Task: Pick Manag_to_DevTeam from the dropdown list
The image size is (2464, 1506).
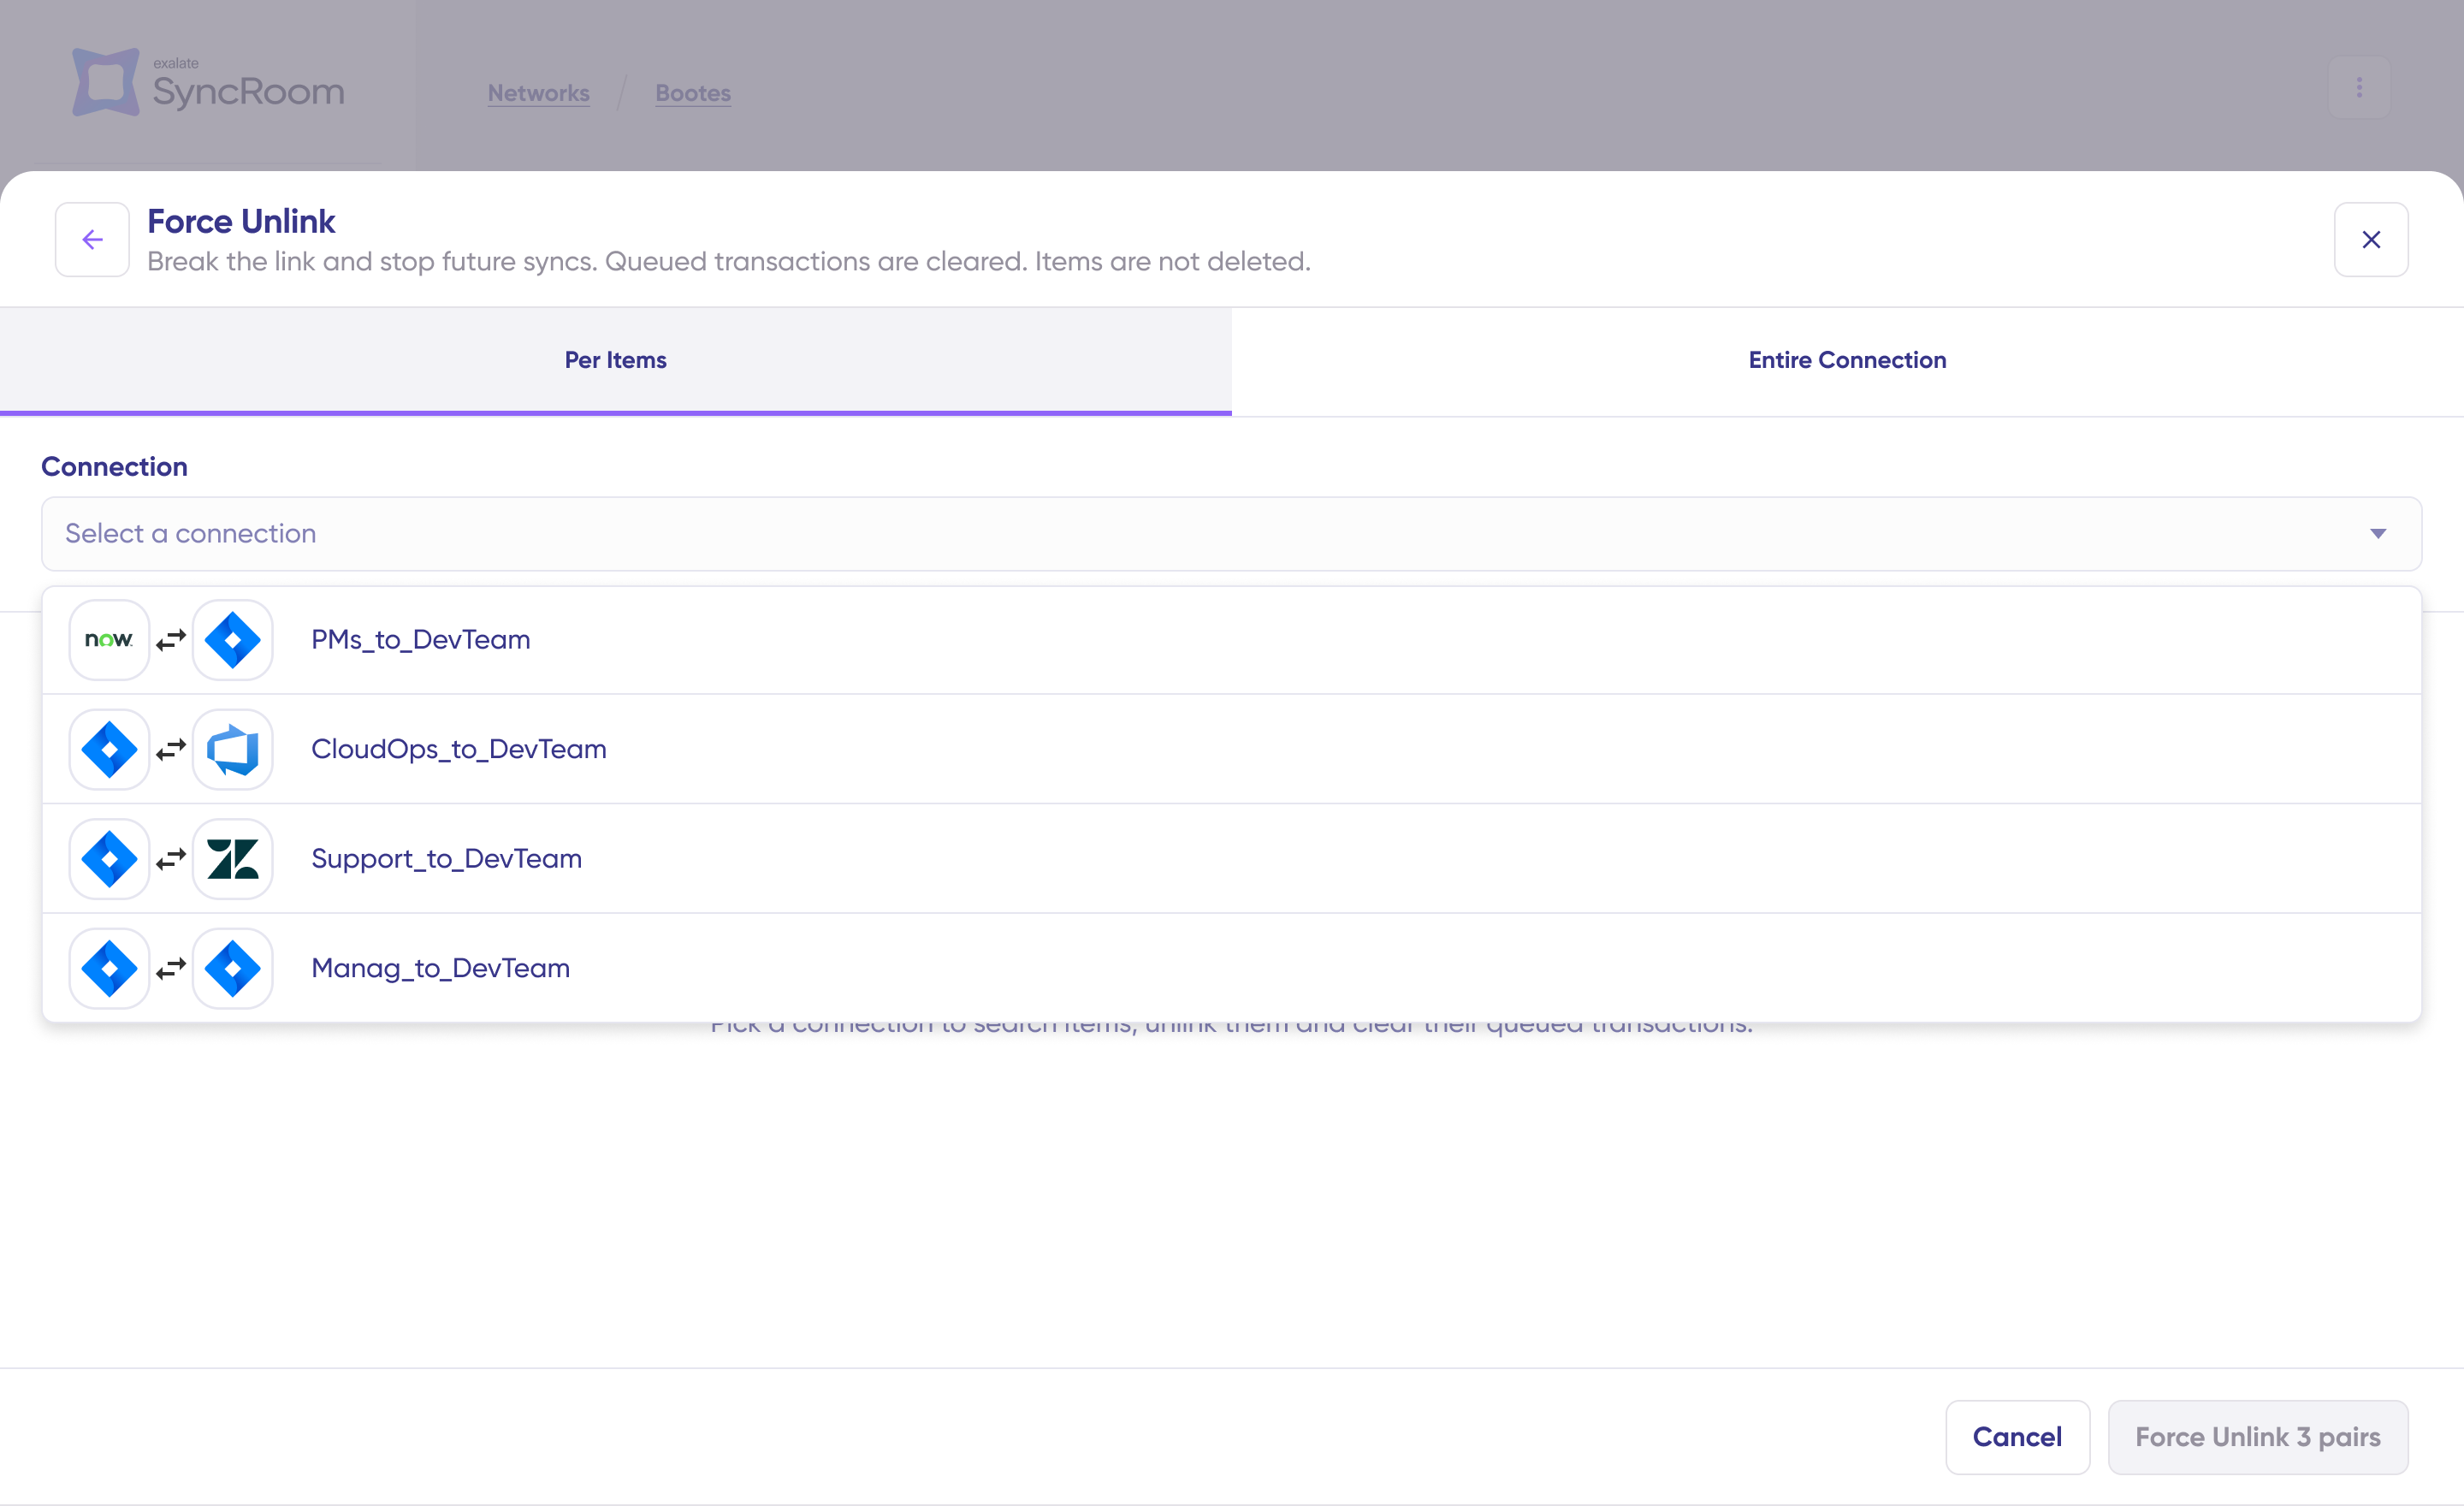Action: click(440, 968)
